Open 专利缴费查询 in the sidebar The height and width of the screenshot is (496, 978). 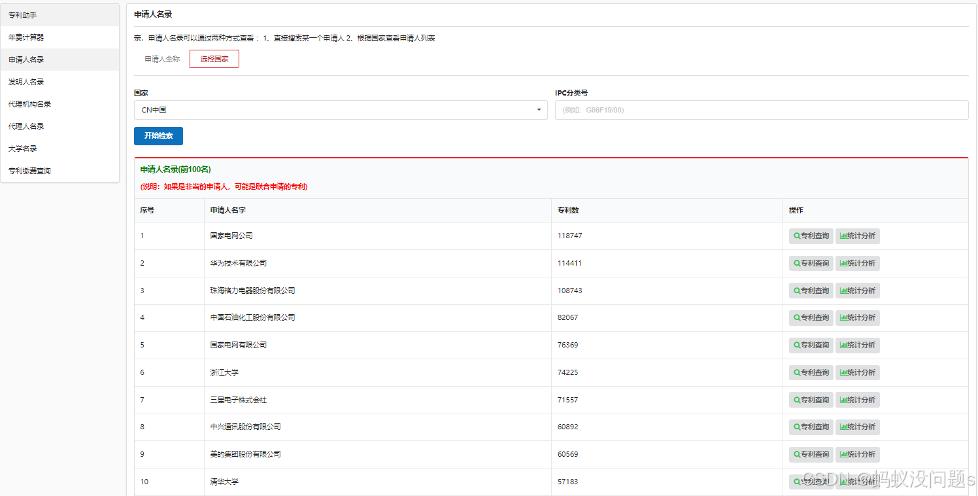(59, 171)
